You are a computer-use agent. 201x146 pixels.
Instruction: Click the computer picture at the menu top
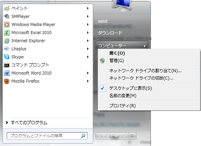[122, 6]
